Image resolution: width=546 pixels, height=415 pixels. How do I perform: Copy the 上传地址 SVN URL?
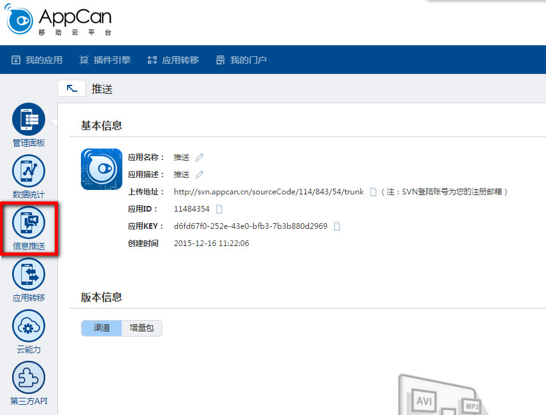click(x=373, y=192)
